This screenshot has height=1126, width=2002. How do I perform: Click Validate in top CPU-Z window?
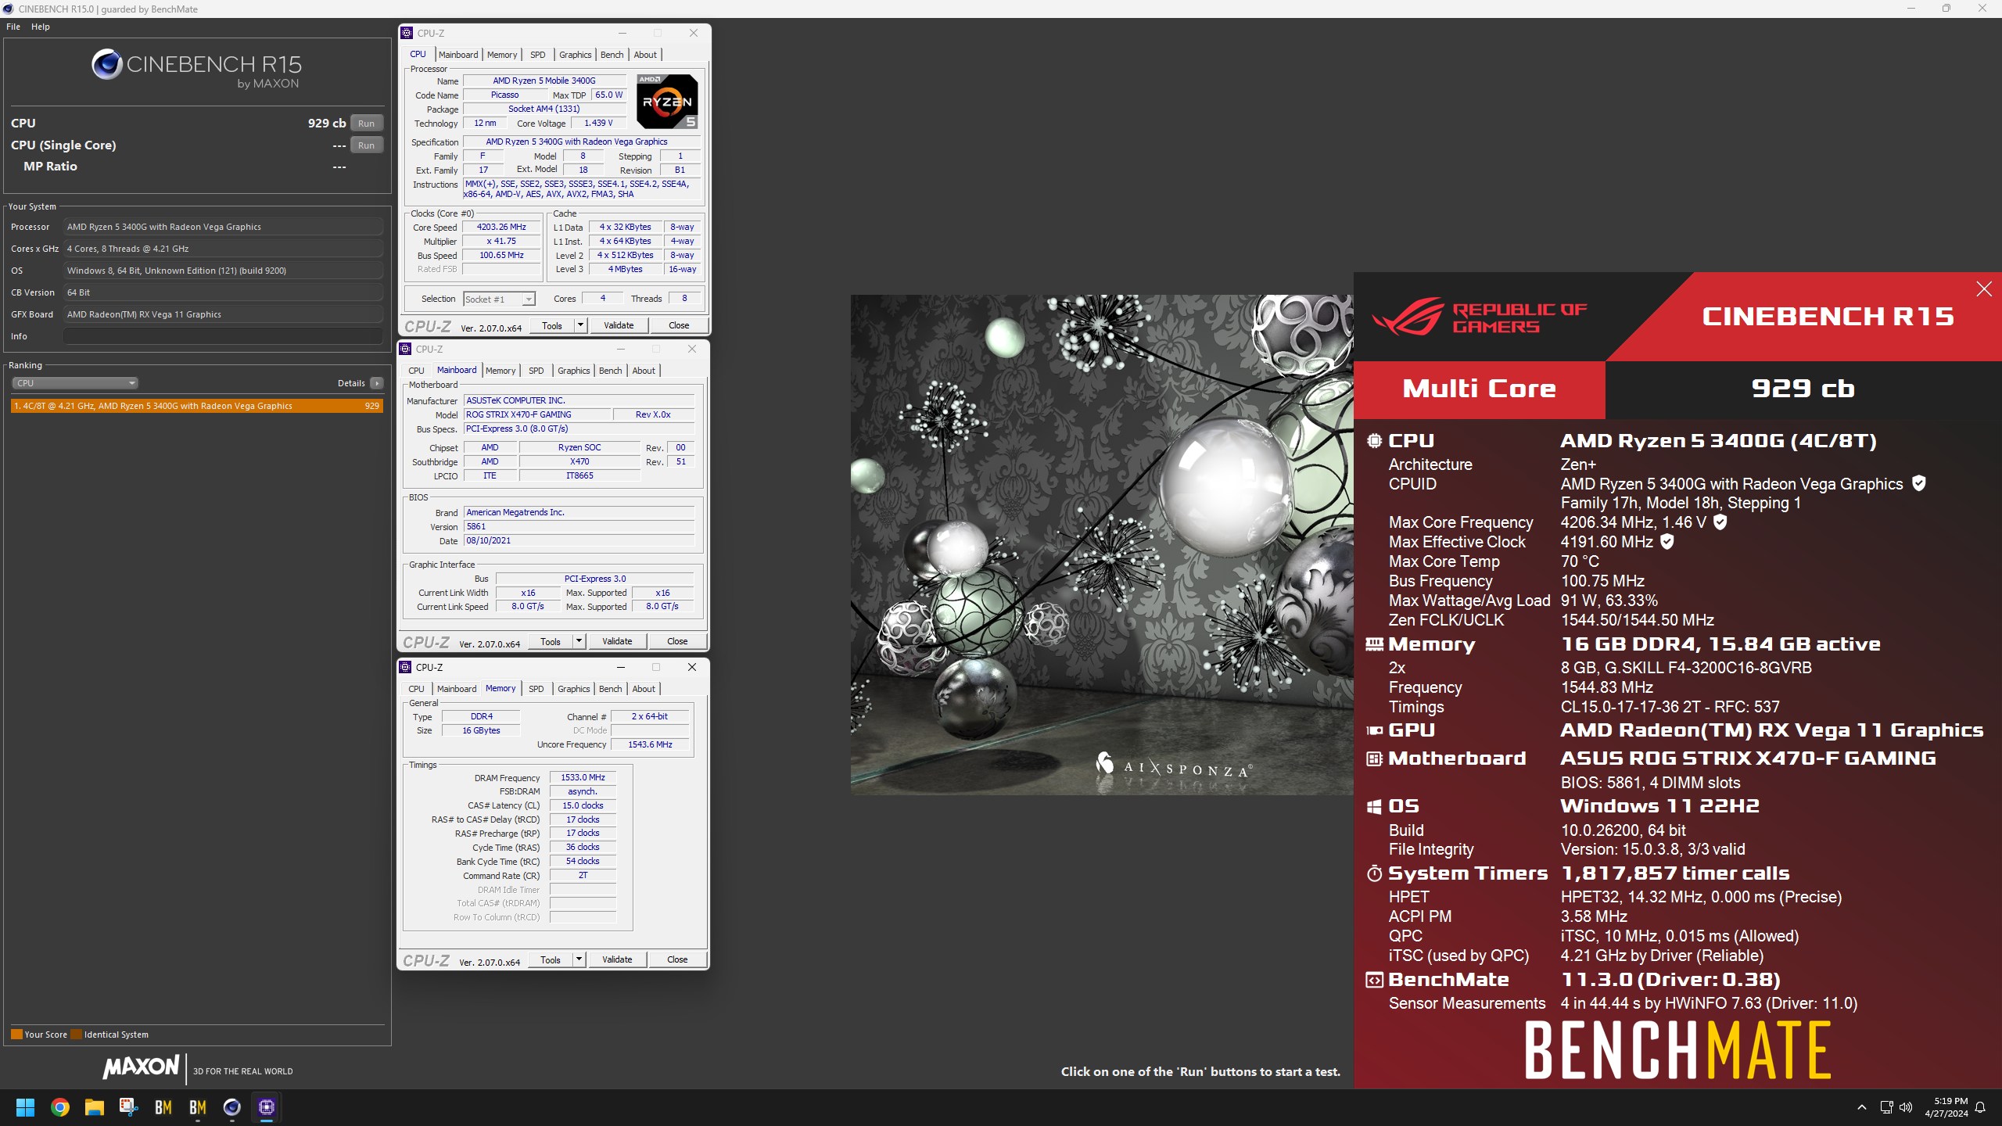point(619,325)
